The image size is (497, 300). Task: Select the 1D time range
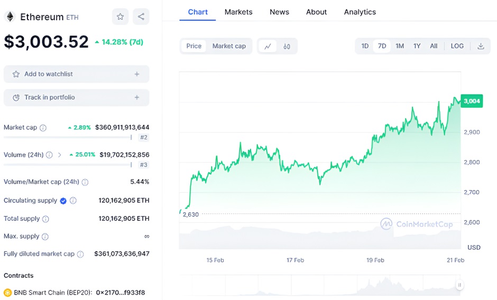pos(365,46)
